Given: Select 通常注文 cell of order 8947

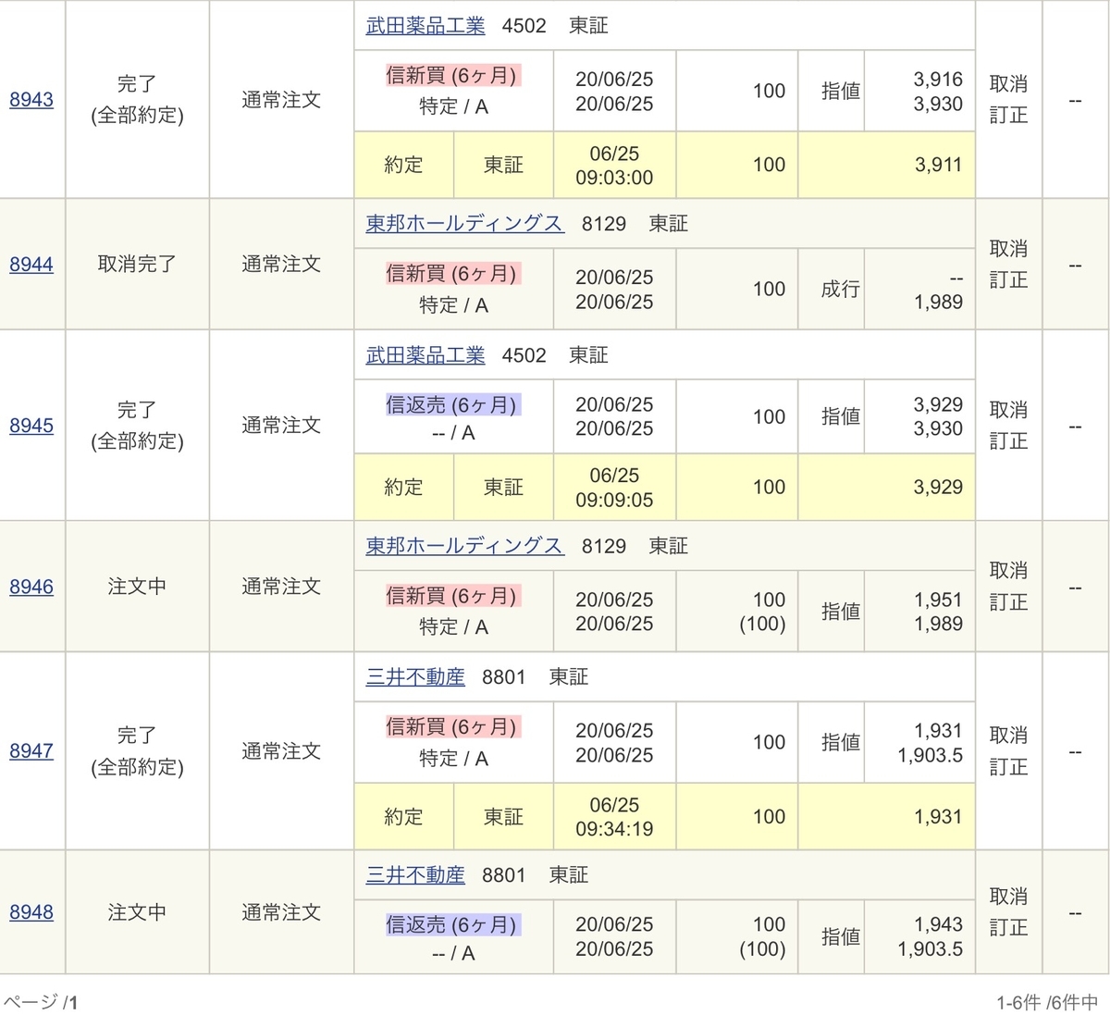Looking at the screenshot, I should pyautogui.click(x=281, y=751).
